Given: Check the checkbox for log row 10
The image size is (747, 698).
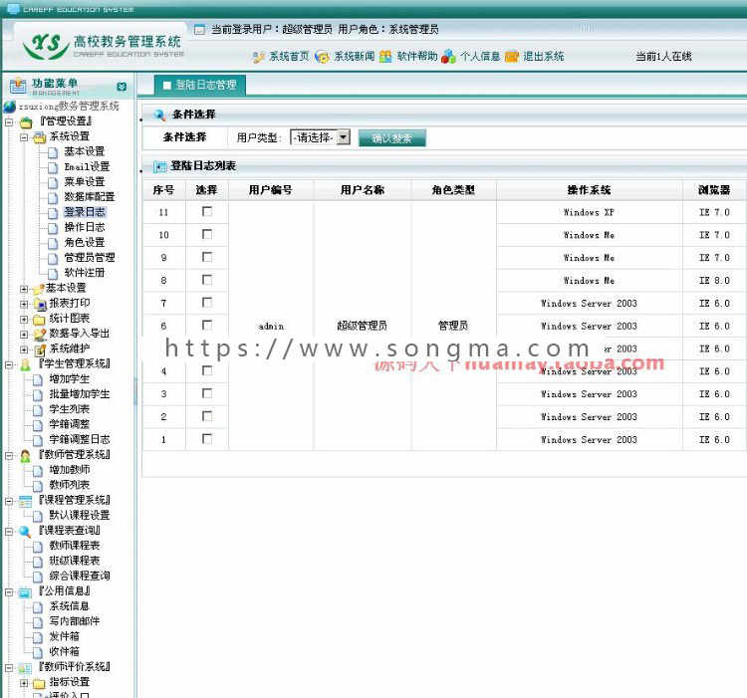Looking at the screenshot, I should click(x=207, y=234).
